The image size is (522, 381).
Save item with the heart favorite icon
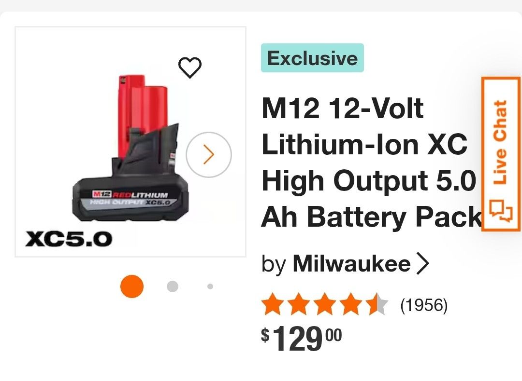[x=190, y=68]
